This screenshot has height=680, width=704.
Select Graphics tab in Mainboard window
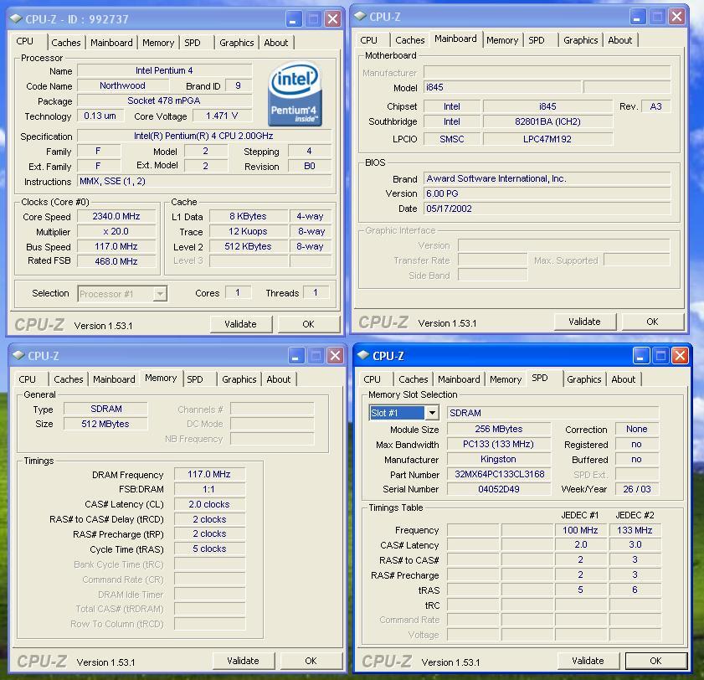click(581, 40)
